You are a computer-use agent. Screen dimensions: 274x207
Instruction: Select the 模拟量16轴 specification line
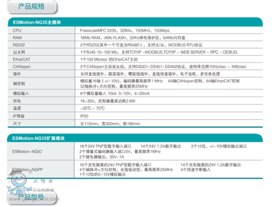point(160,81)
